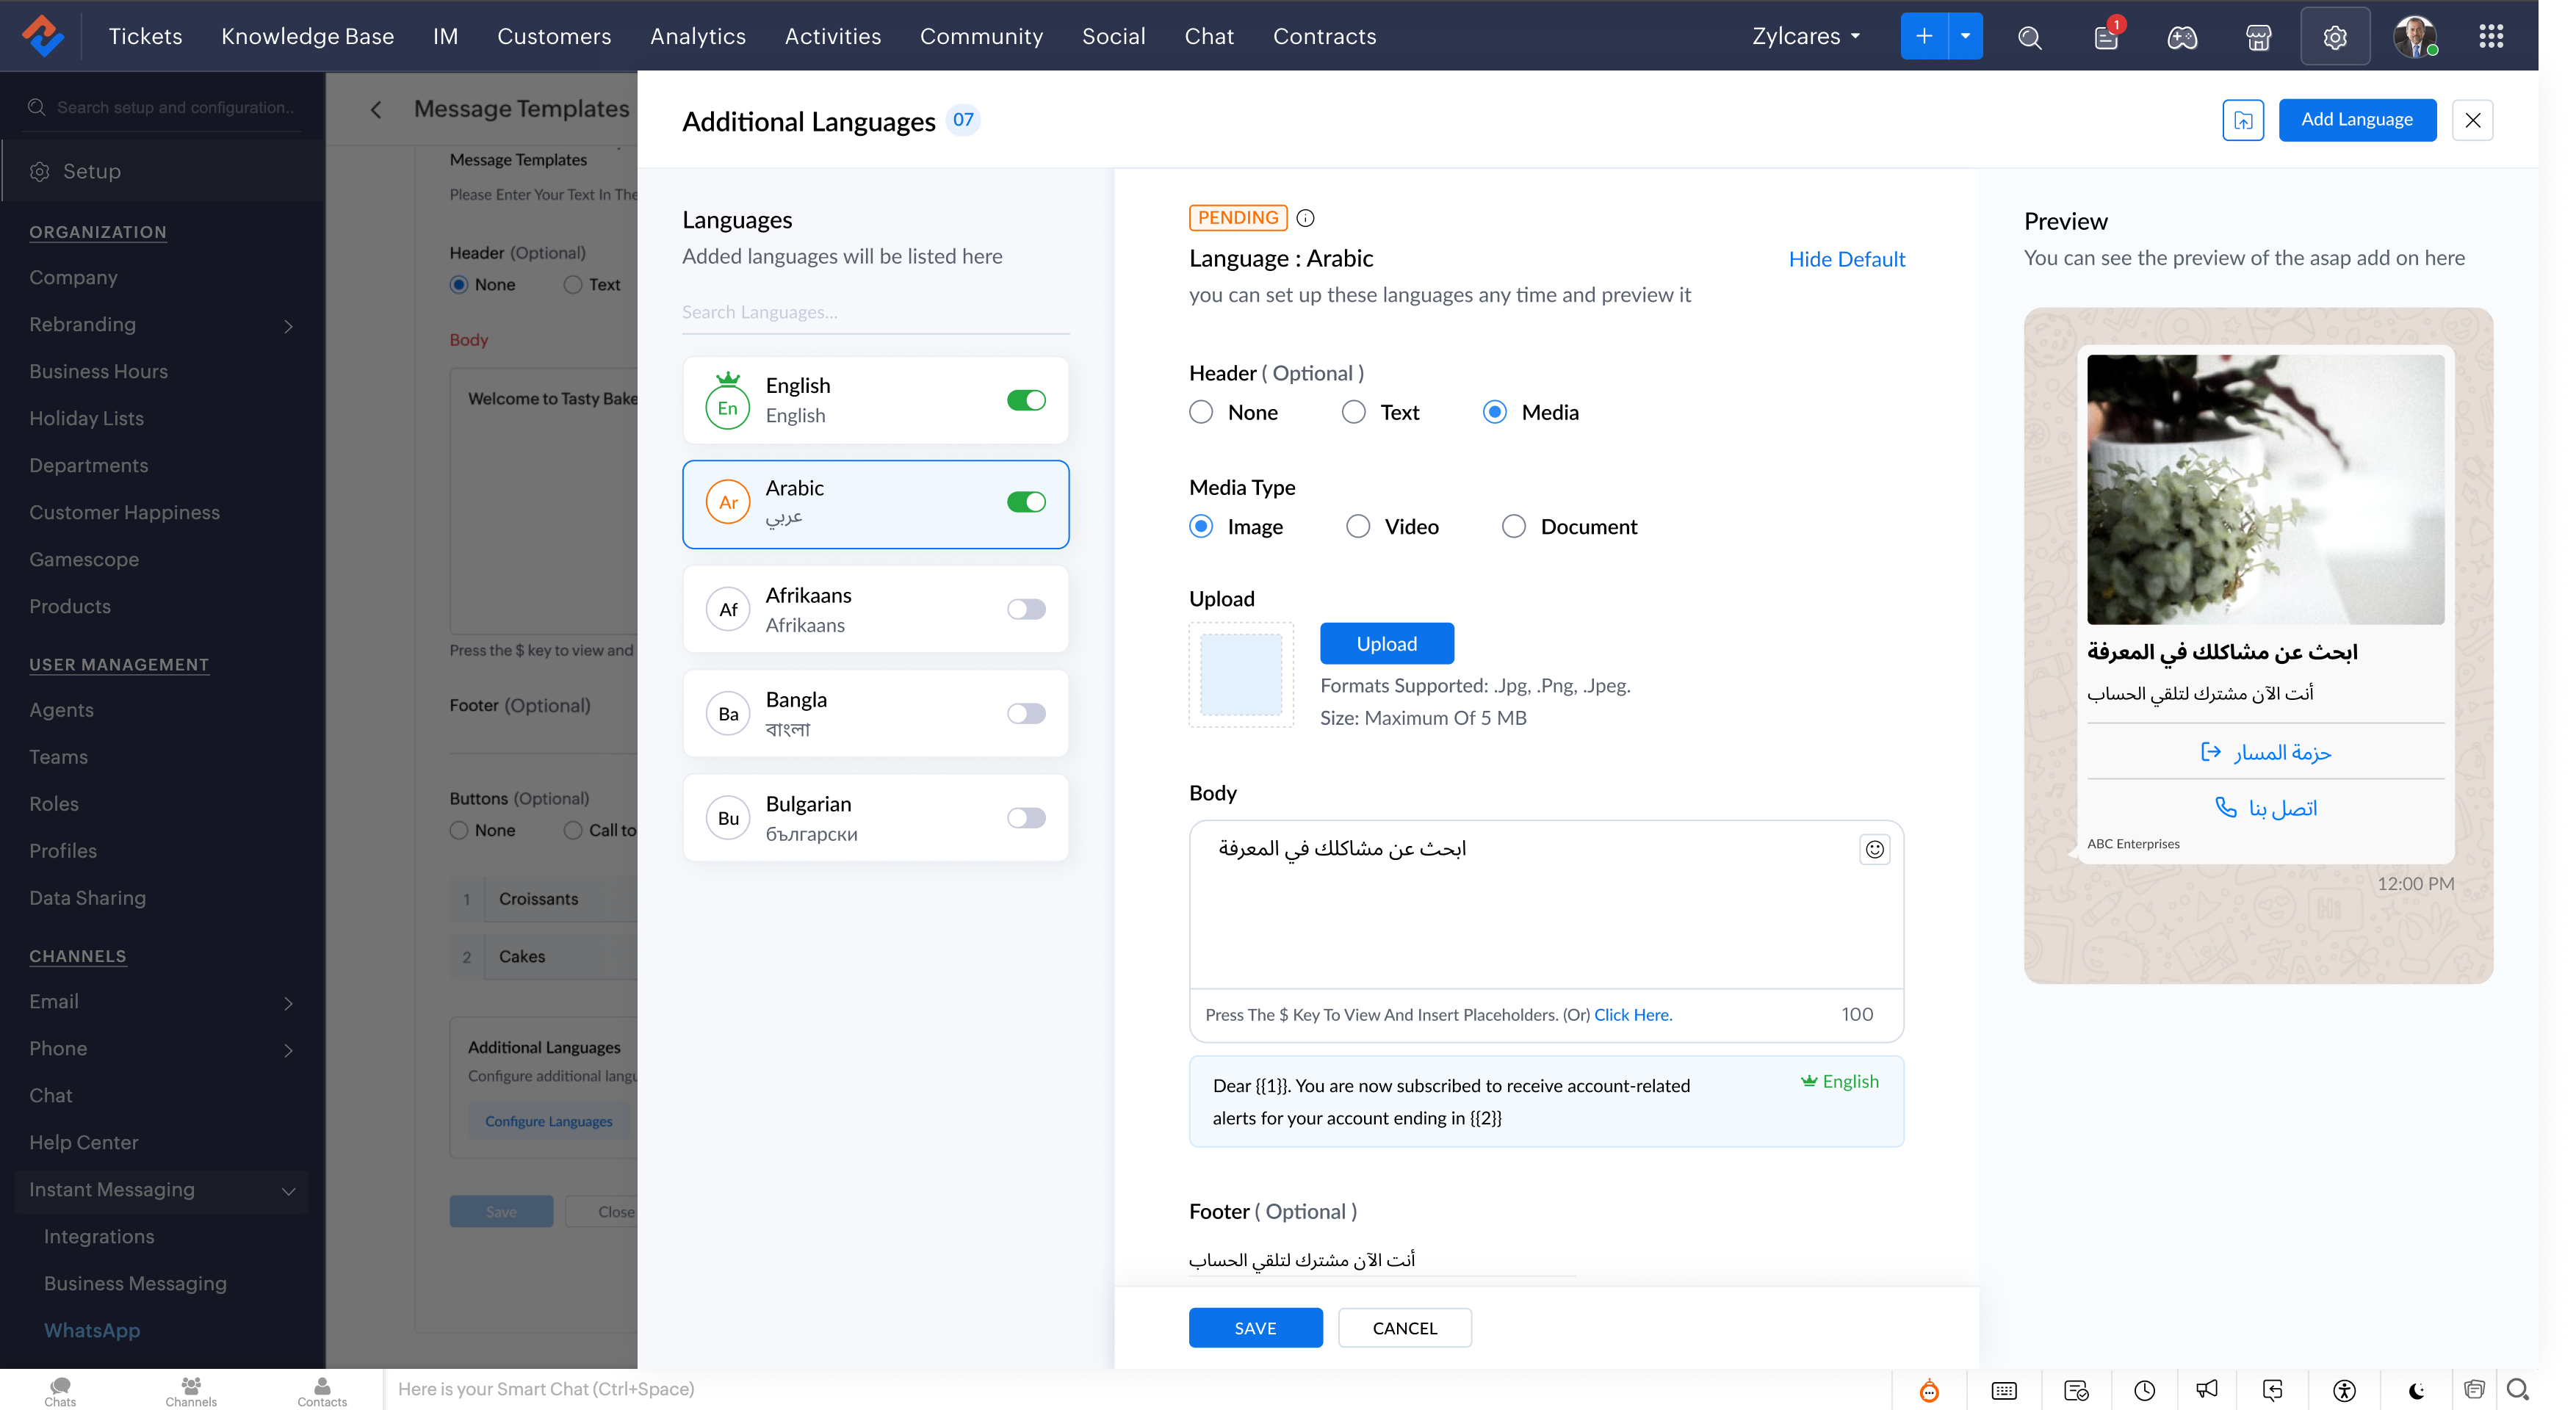Disable the Arabic language switch
Viewport: 2576px width, 1410px height.
pyautogui.click(x=1026, y=502)
